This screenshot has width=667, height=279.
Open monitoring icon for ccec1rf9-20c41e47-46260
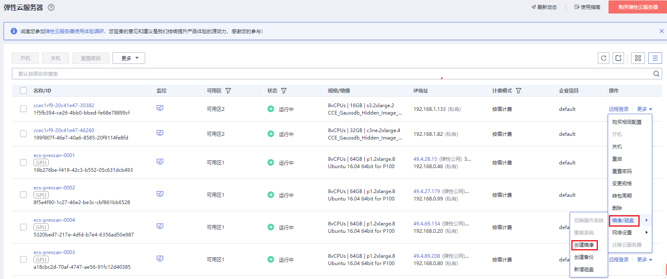coord(160,133)
